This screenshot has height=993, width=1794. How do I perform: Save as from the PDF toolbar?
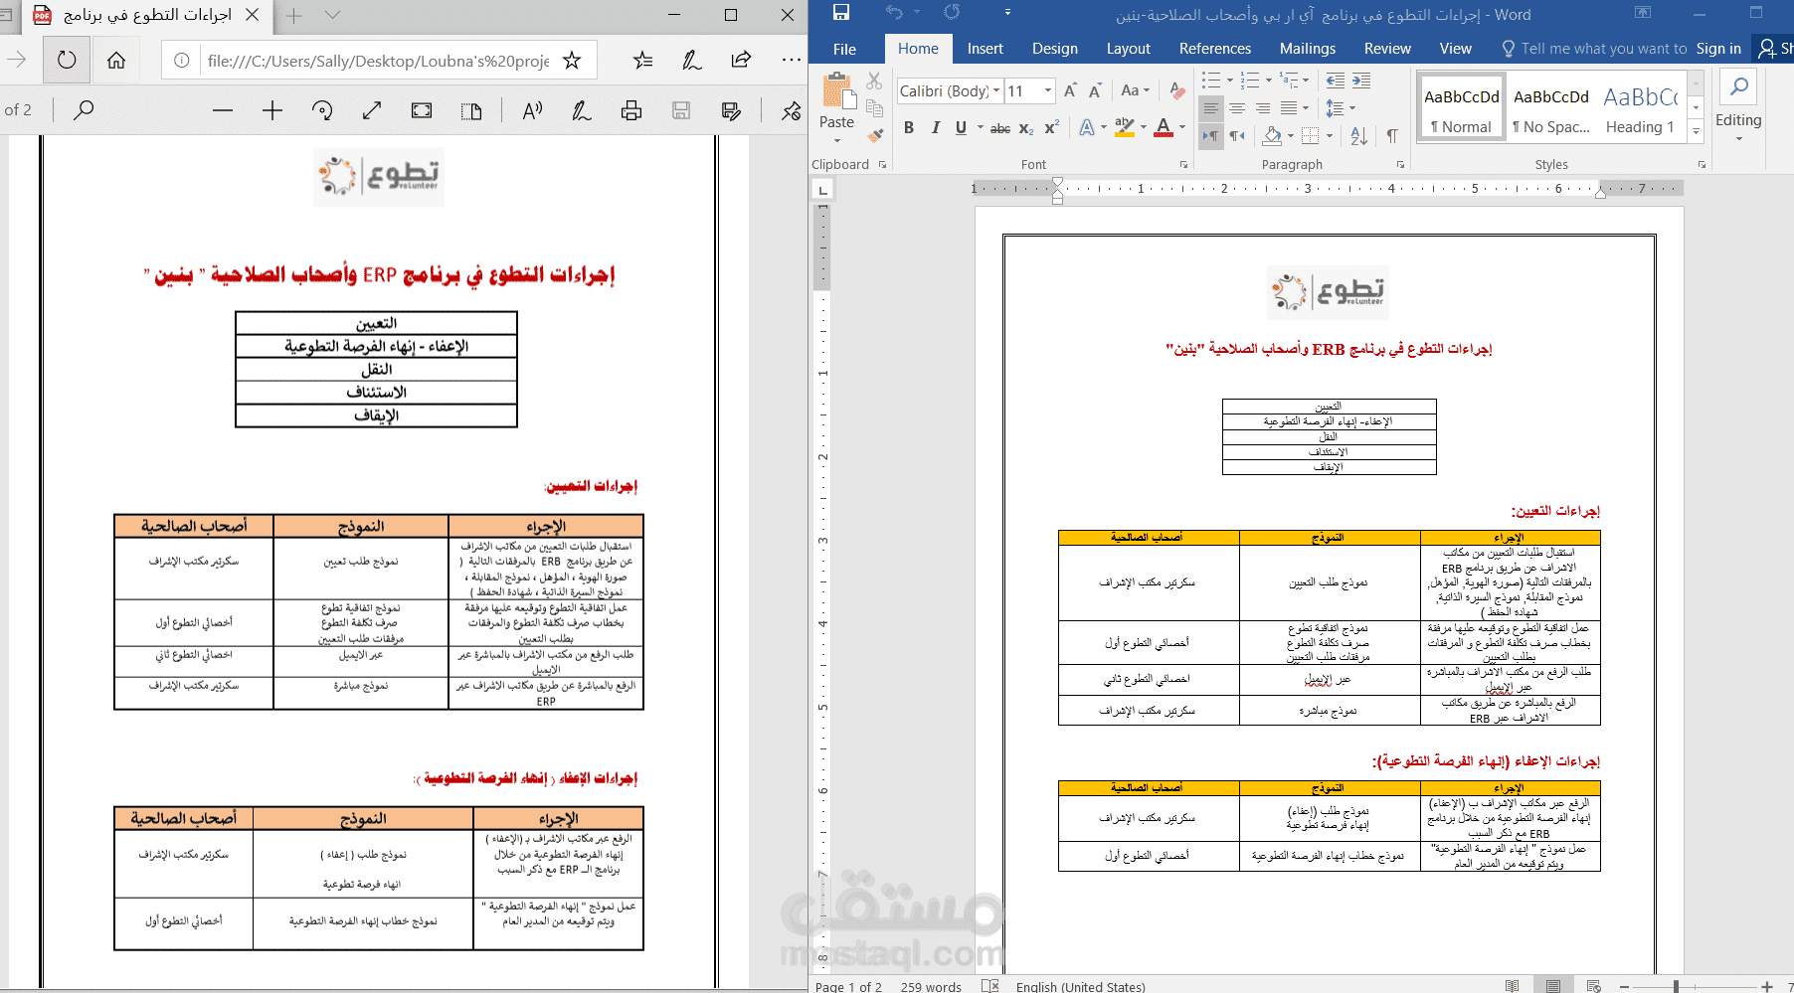(x=731, y=110)
